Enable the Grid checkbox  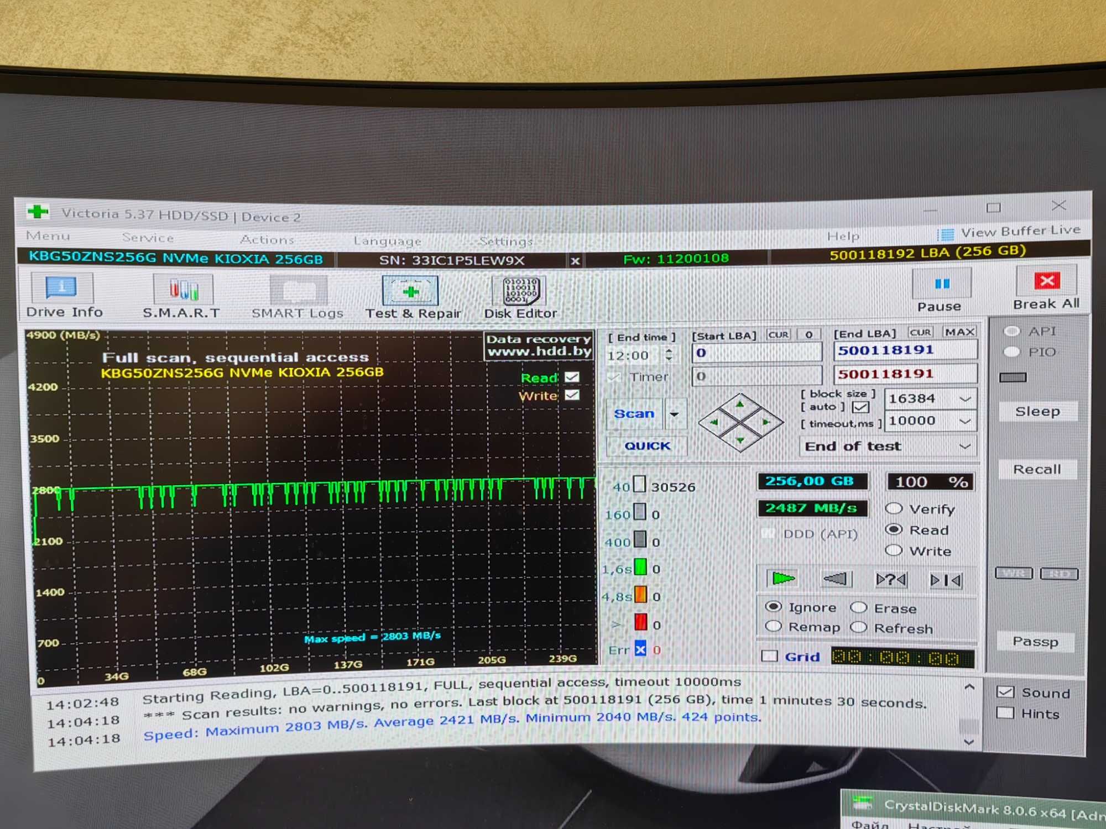tap(769, 656)
